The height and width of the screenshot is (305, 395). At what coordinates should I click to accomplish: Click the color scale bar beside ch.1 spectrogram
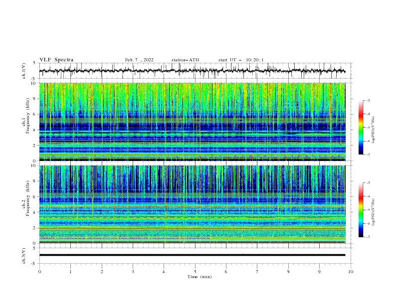(361, 127)
